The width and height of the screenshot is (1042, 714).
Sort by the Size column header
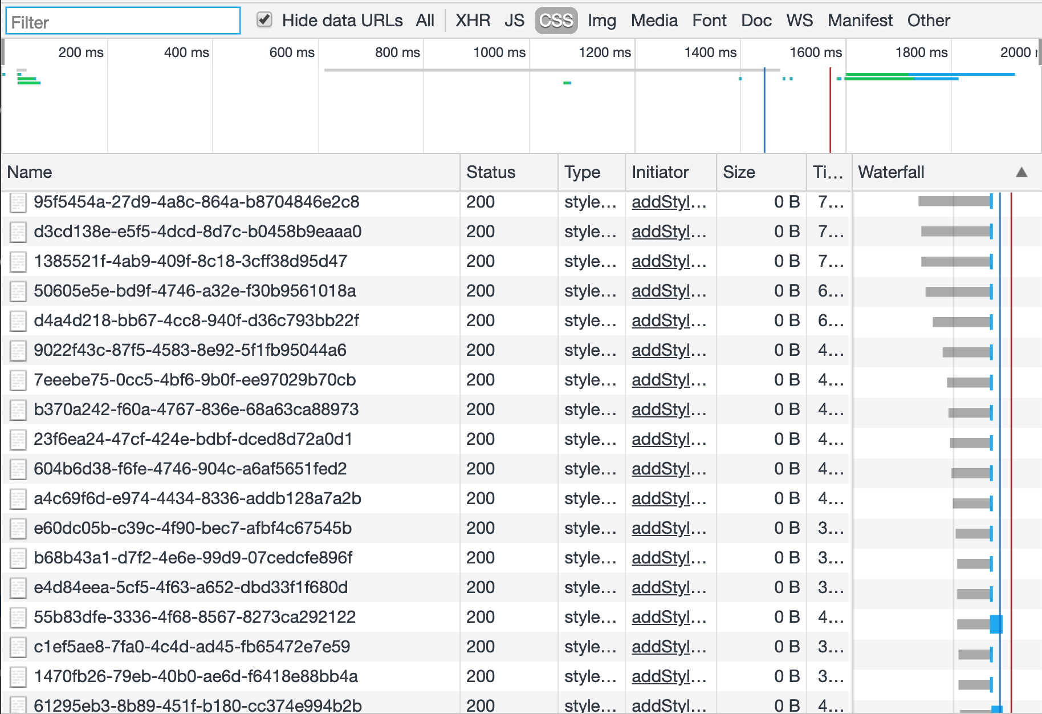click(761, 172)
